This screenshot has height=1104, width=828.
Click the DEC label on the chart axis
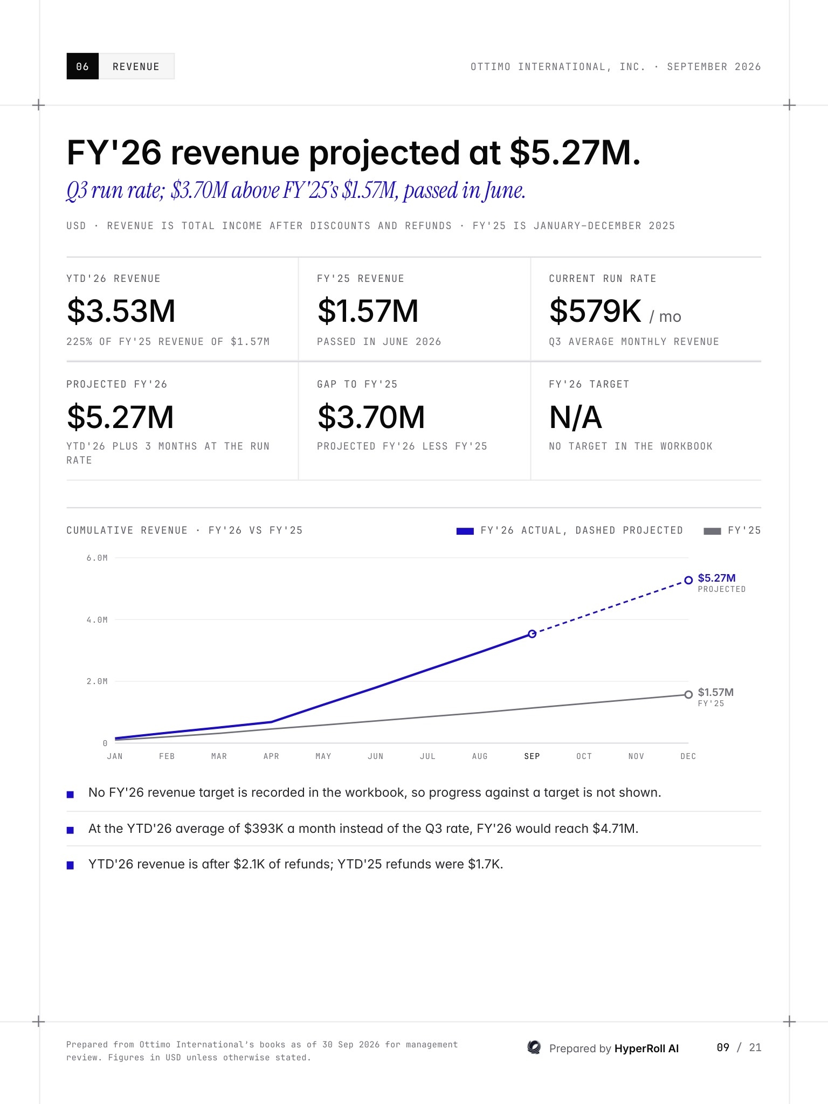[x=688, y=756]
